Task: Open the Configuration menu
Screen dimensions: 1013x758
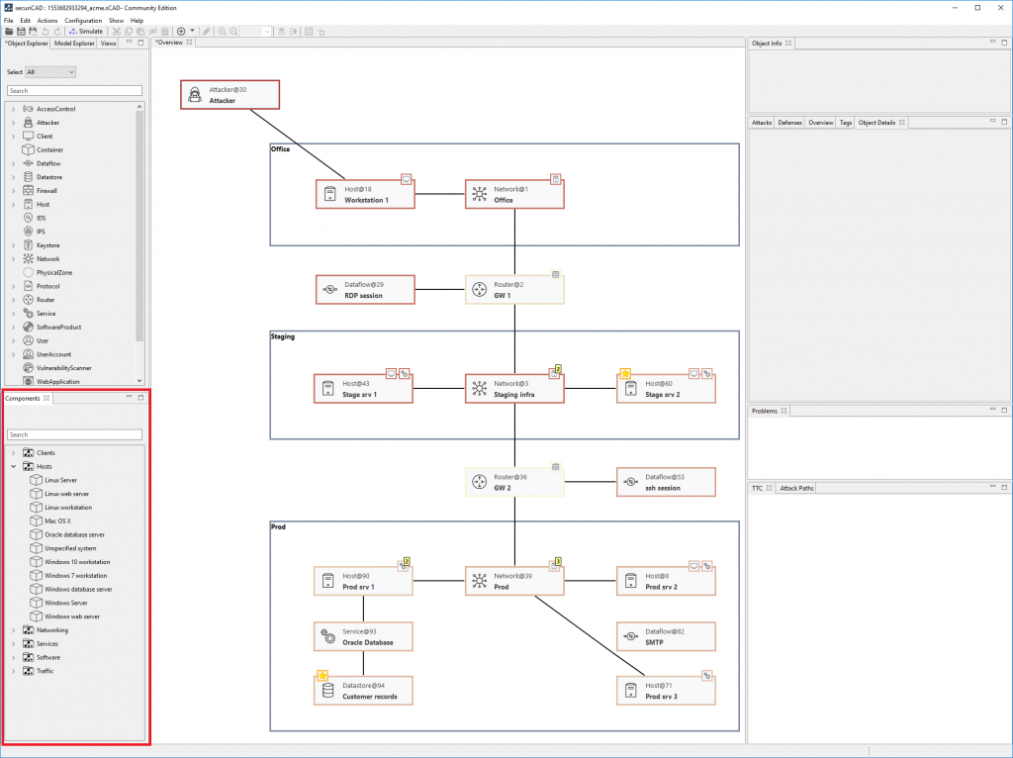Action: tap(83, 20)
